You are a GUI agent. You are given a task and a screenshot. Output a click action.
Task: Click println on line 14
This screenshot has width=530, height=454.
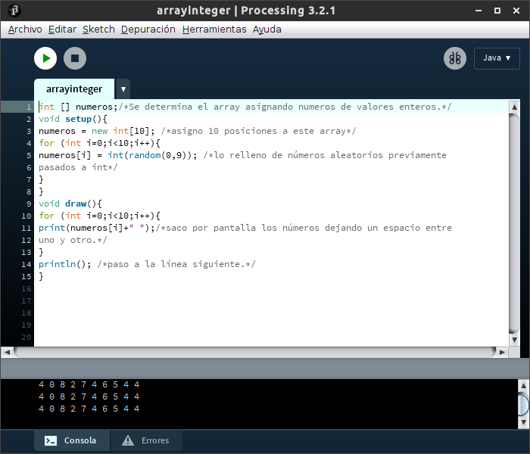pos(57,264)
